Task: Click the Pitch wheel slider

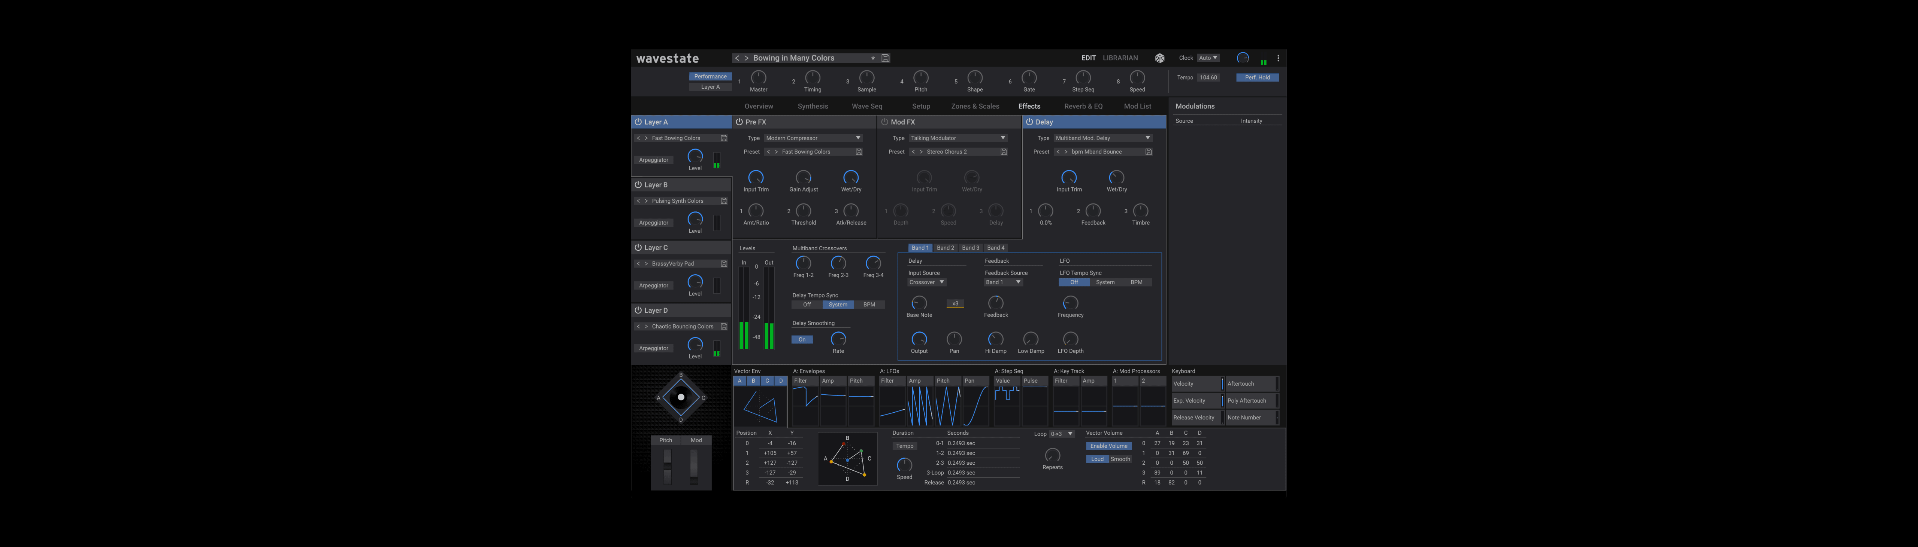Action: click(x=667, y=466)
